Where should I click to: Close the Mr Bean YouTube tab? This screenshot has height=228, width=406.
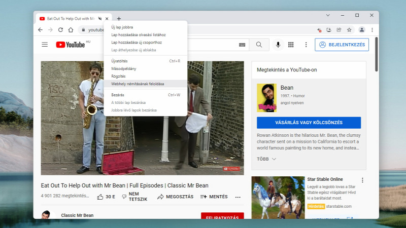coord(107,19)
